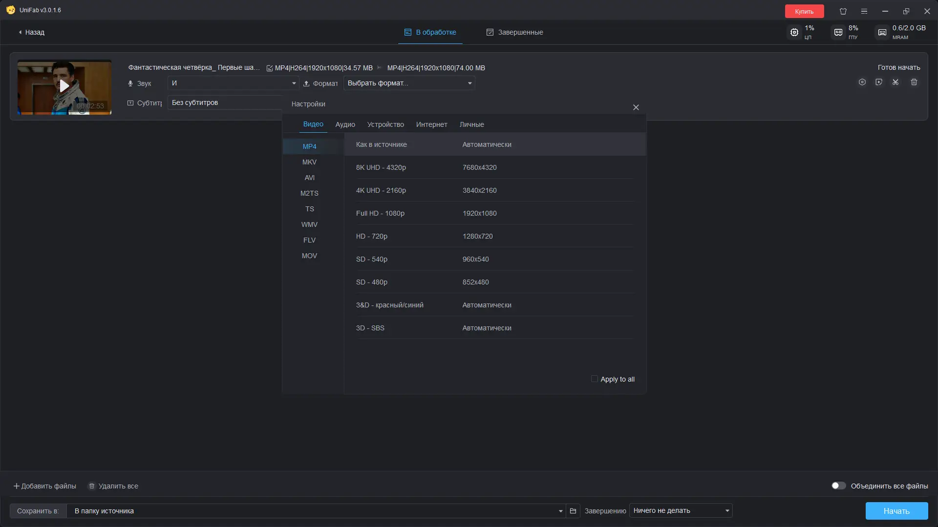Check the Apply to all checkbox

[x=594, y=379]
